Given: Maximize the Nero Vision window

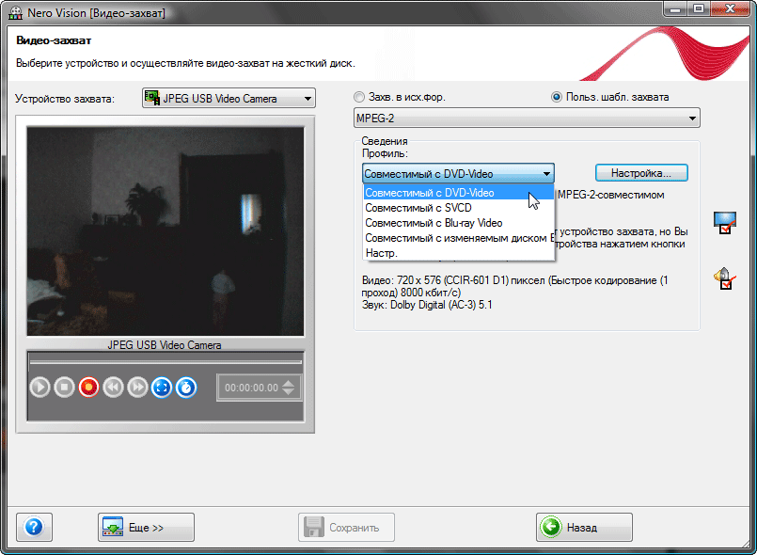Looking at the screenshot, I should tap(699, 9).
